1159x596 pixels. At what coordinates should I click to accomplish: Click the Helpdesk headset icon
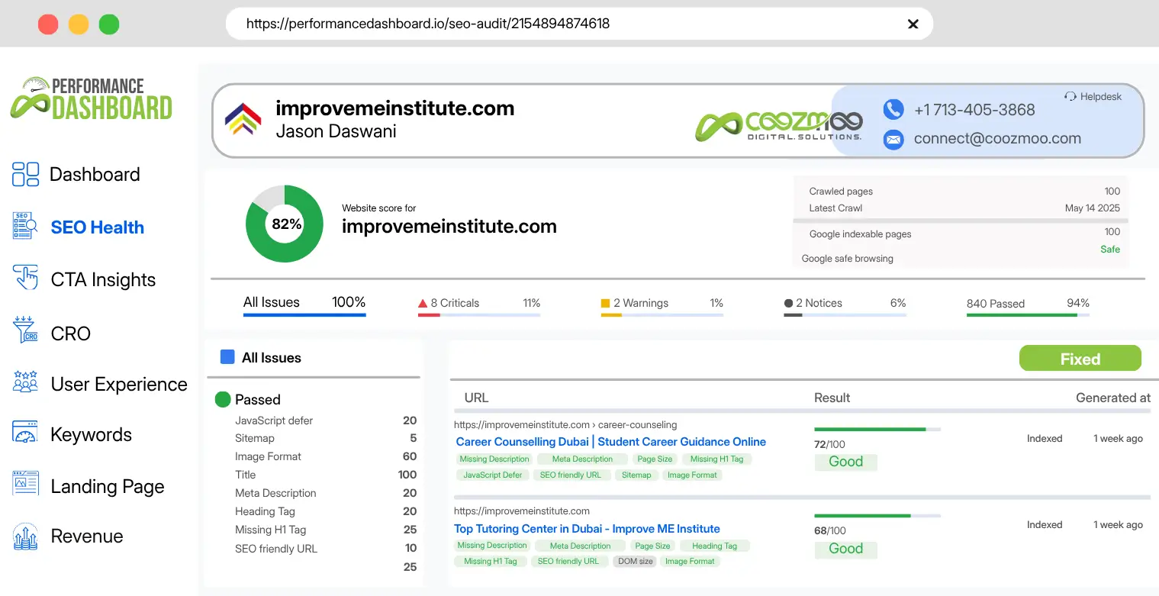(x=1070, y=96)
